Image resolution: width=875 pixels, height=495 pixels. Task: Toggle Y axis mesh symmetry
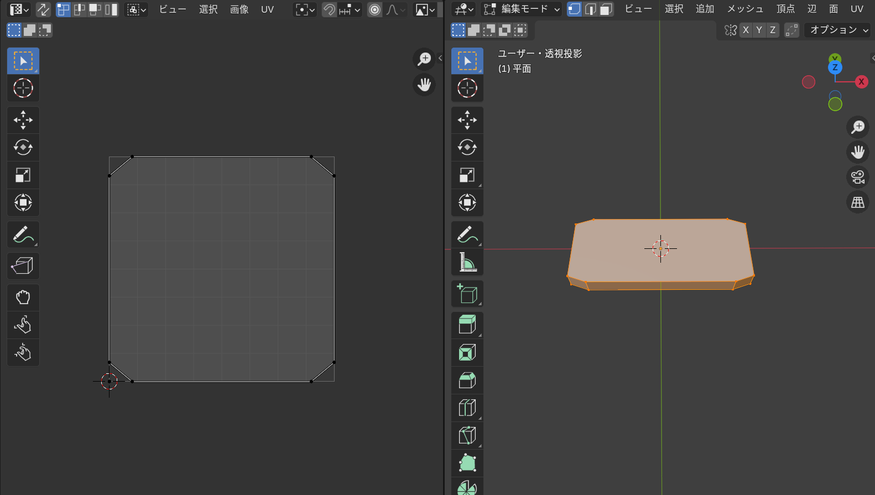pos(759,30)
